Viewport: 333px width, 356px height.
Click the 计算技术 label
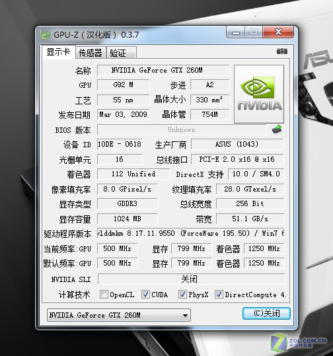[75, 295]
